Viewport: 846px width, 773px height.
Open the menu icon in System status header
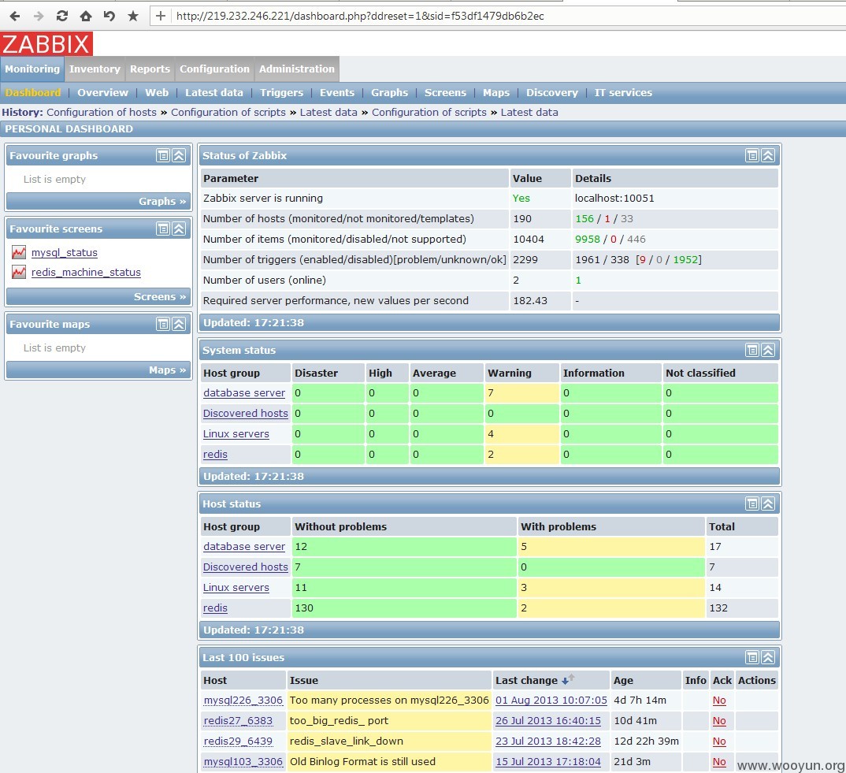(752, 350)
